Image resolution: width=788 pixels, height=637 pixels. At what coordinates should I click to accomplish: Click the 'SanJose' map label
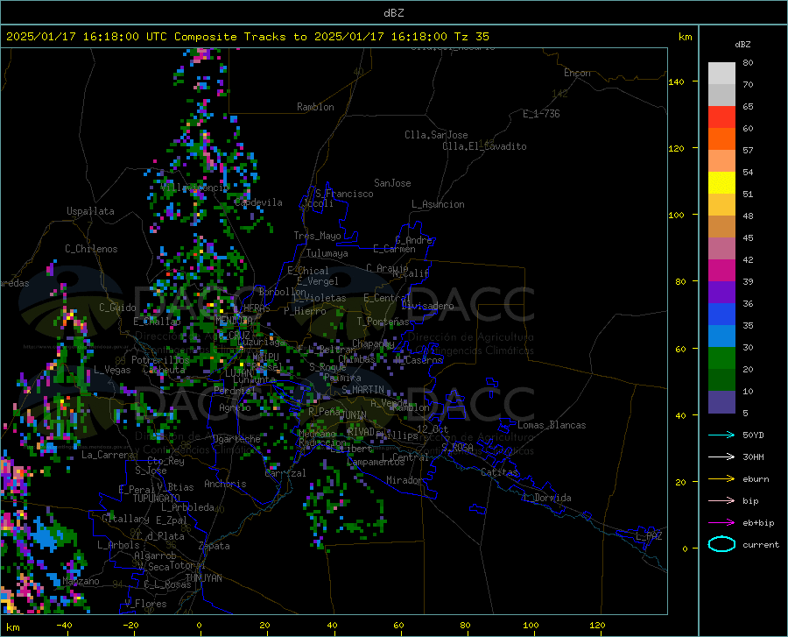392,183
